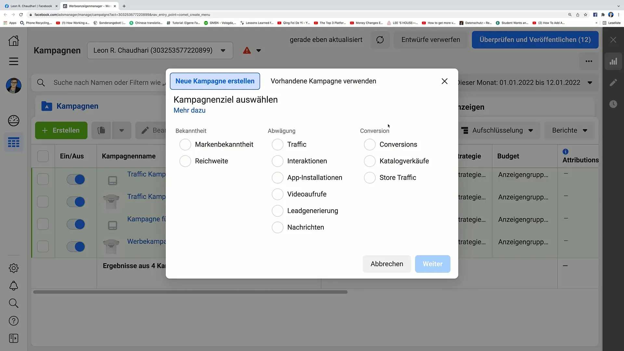Click the help question mark icon in sidebar

[x=14, y=320]
